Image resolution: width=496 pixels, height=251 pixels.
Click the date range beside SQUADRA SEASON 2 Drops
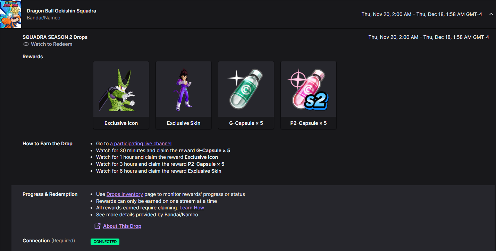coord(429,37)
